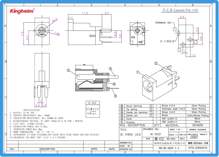
Task: Click the VER: 2 cell
Action: coord(182,139)
